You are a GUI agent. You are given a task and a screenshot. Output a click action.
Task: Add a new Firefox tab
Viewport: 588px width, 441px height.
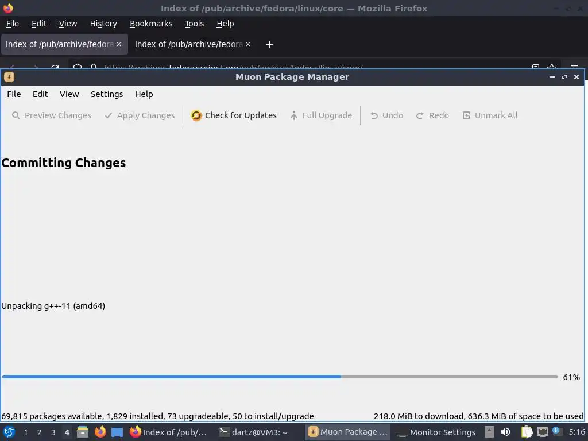pos(269,45)
